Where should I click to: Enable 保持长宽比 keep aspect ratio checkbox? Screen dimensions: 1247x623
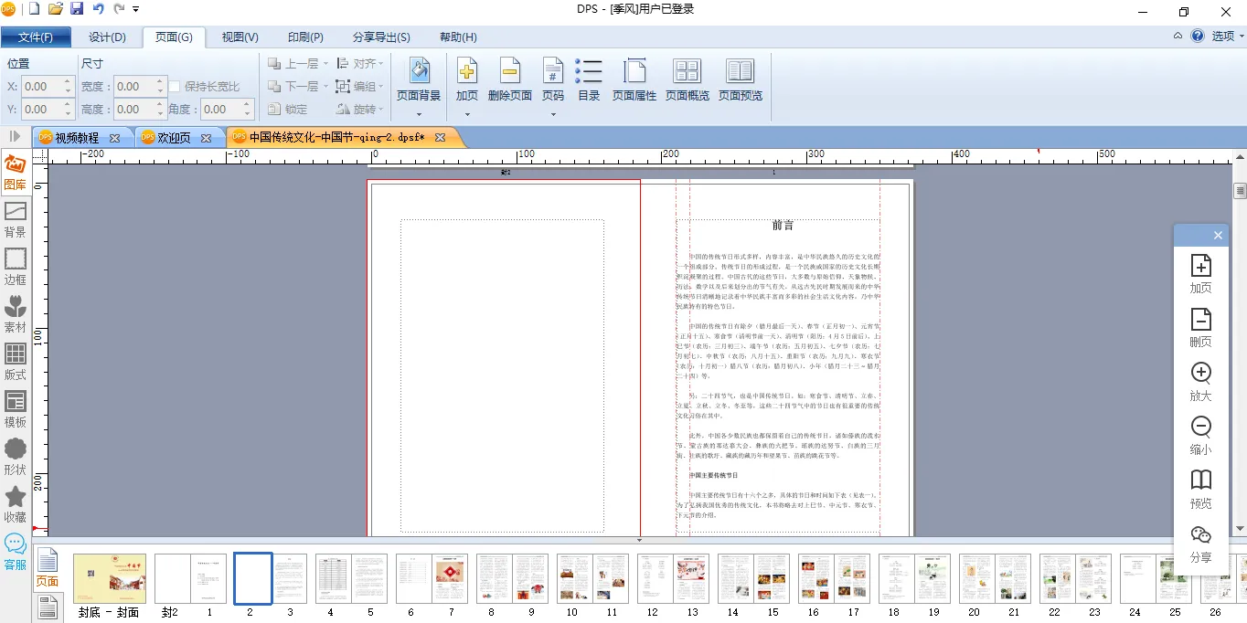click(175, 87)
